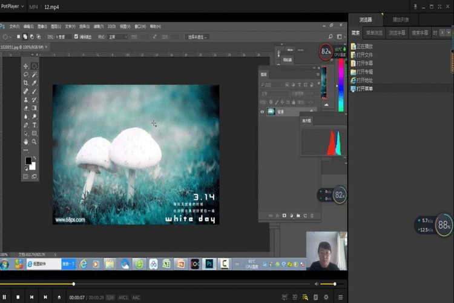Select the Elliptical Marquee tool
Viewport: 454px width, 303px height.
pyautogui.click(x=34, y=66)
